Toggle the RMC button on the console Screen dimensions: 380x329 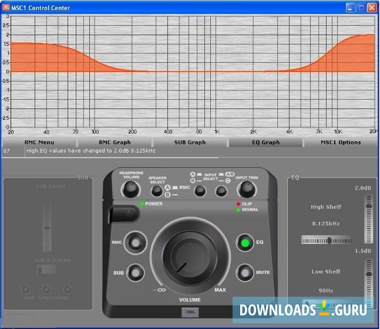tap(136, 243)
